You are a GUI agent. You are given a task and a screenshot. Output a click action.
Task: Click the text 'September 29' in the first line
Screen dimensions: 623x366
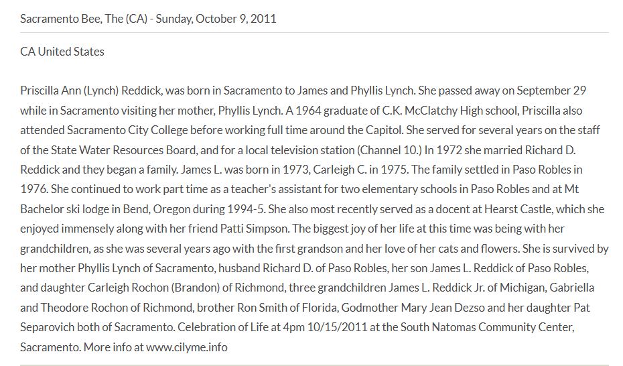(551, 90)
